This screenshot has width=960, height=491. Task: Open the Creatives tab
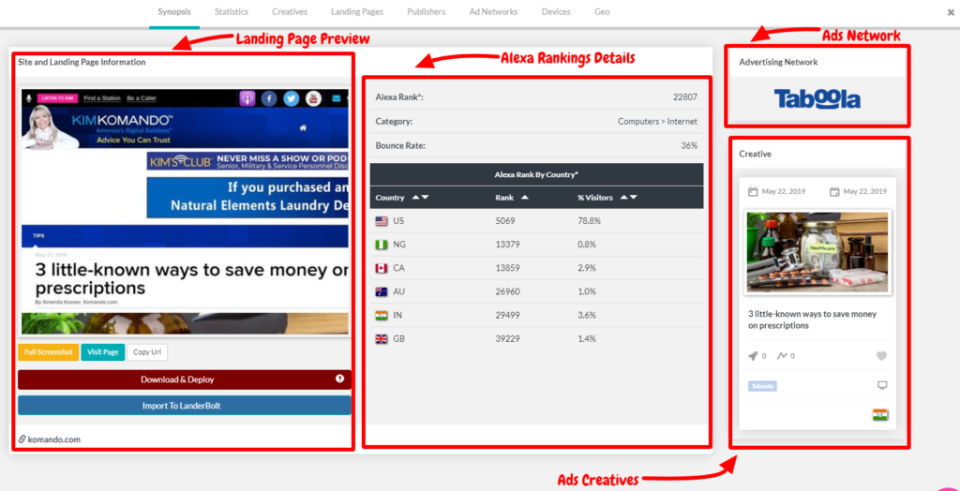290,11
